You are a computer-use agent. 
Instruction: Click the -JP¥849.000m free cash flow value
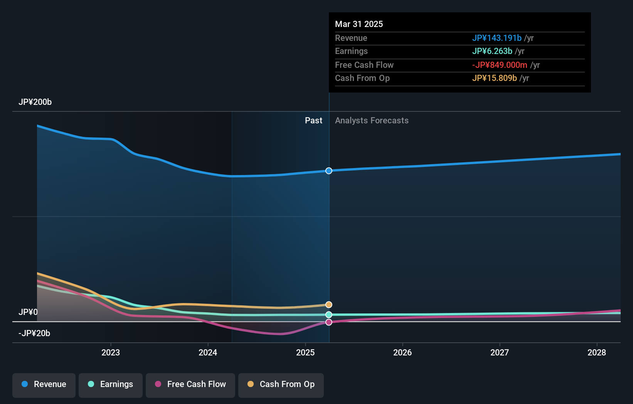(x=500, y=65)
